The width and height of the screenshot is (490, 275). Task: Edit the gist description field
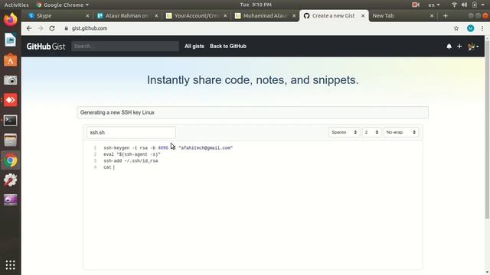[x=253, y=112]
